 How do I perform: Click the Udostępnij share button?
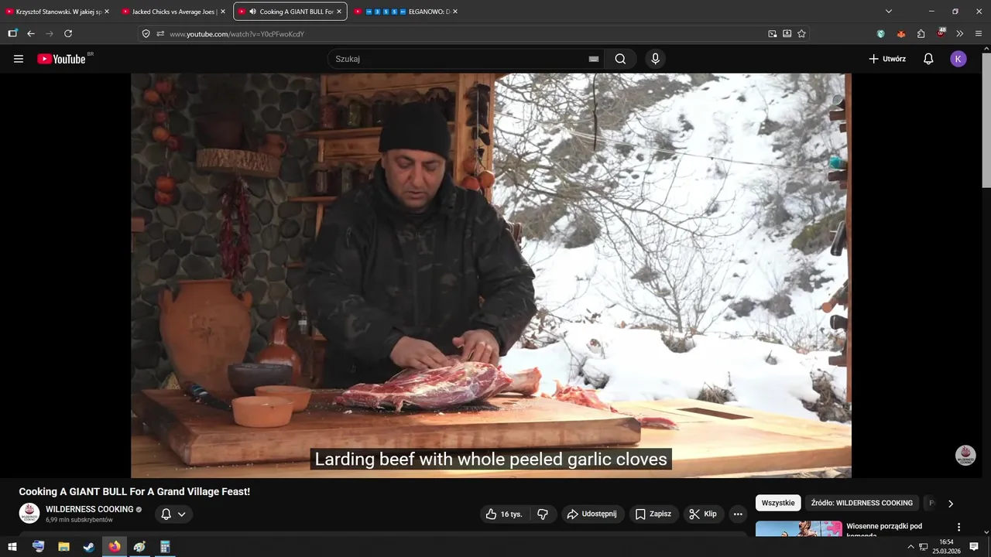tap(592, 514)
